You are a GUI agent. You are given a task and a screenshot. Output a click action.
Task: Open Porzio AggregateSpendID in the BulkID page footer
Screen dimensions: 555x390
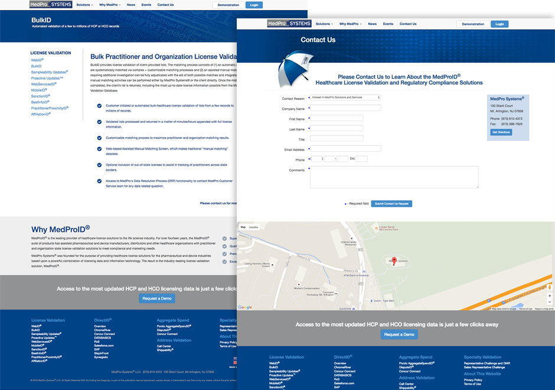[174, 326]
